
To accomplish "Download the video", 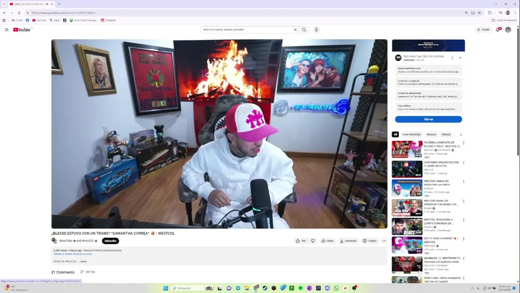I will click(x=348, y=241).
